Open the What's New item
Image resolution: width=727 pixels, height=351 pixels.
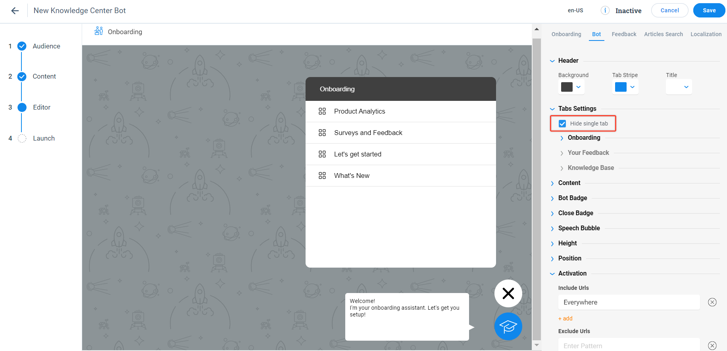[401, 175]
